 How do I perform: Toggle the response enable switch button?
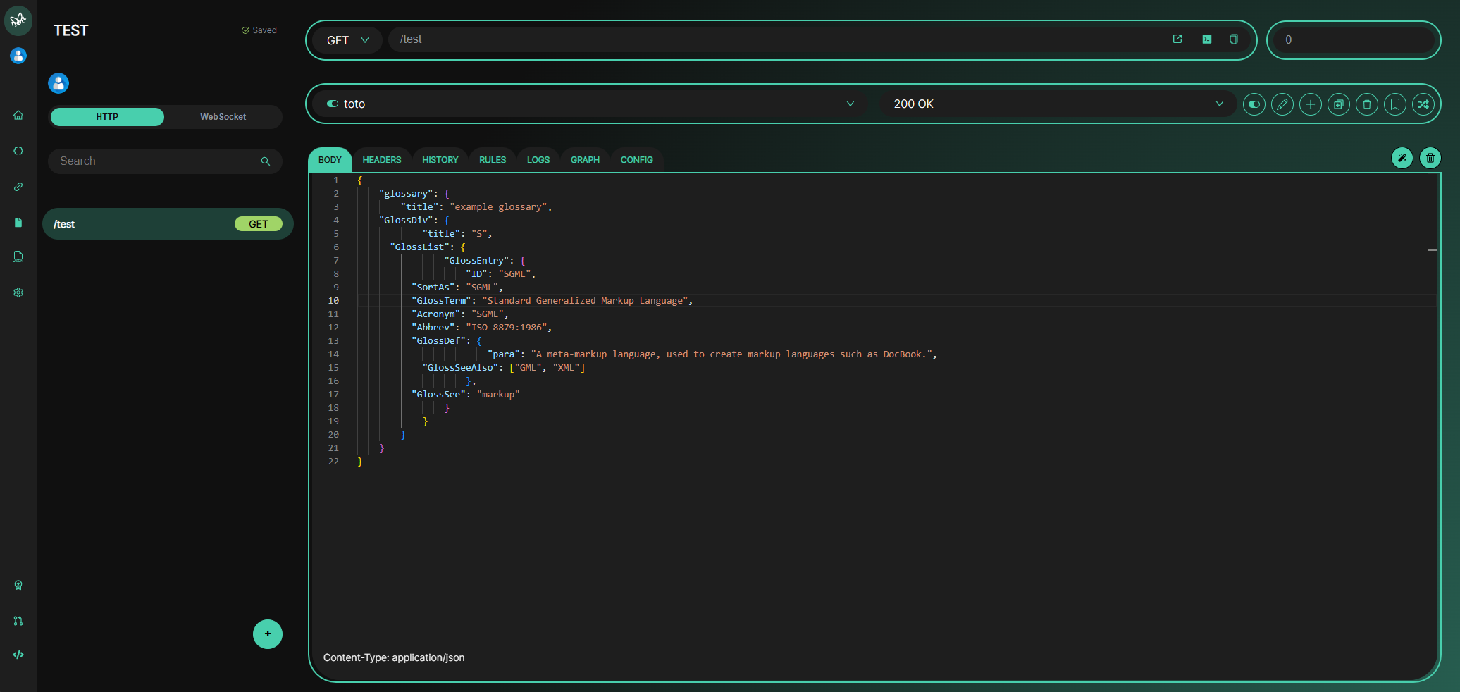pos(1254,104)
